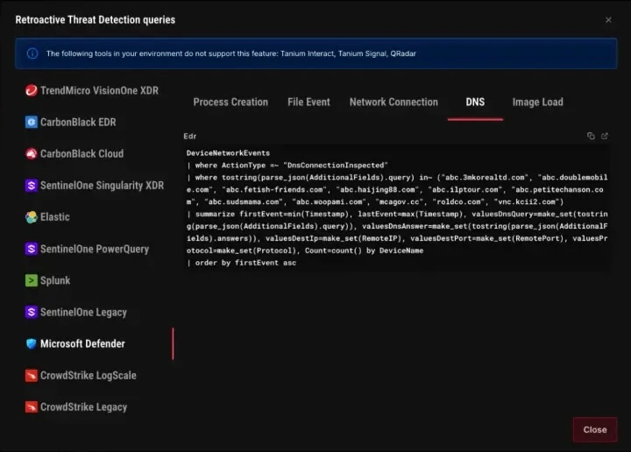Select the Splunk entry

tap(47, 280)
